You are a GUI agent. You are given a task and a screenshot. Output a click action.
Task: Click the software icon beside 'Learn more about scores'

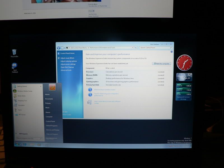coord(90,102)
